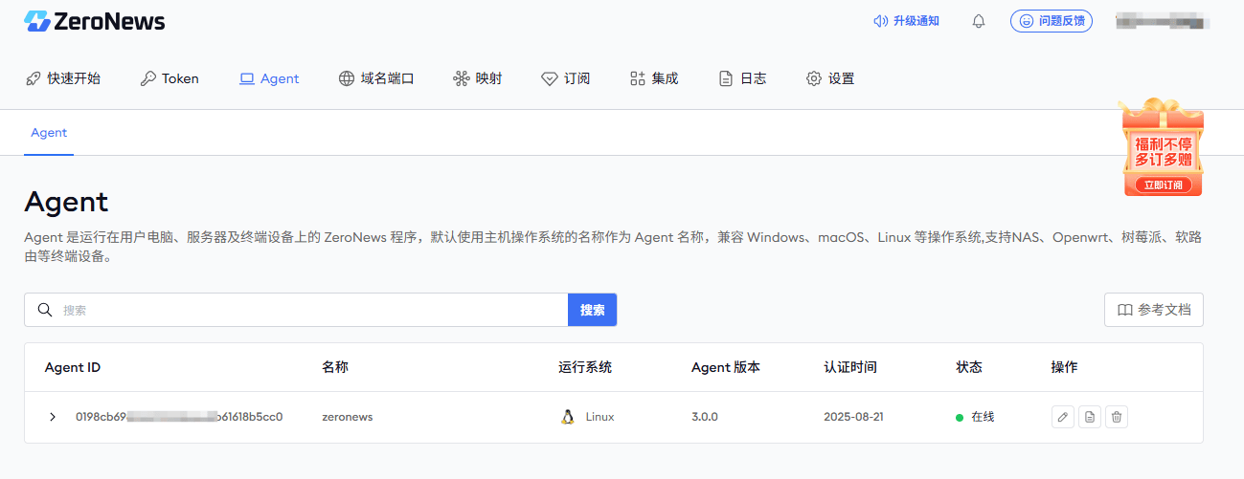Click the 2025-08-21 auth date cell

point(855,417)
